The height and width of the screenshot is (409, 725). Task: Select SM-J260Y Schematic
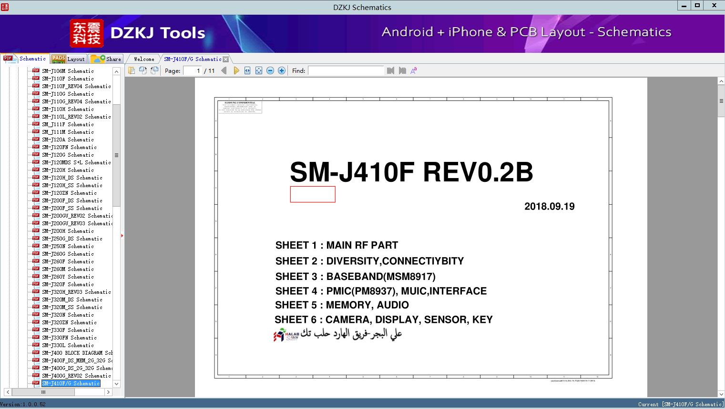tap(68, 277)
